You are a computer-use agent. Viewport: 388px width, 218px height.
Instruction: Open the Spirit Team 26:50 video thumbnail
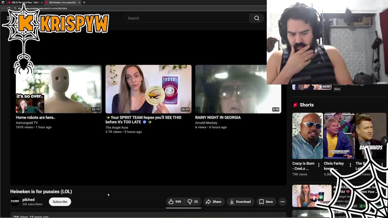point(149,89)
